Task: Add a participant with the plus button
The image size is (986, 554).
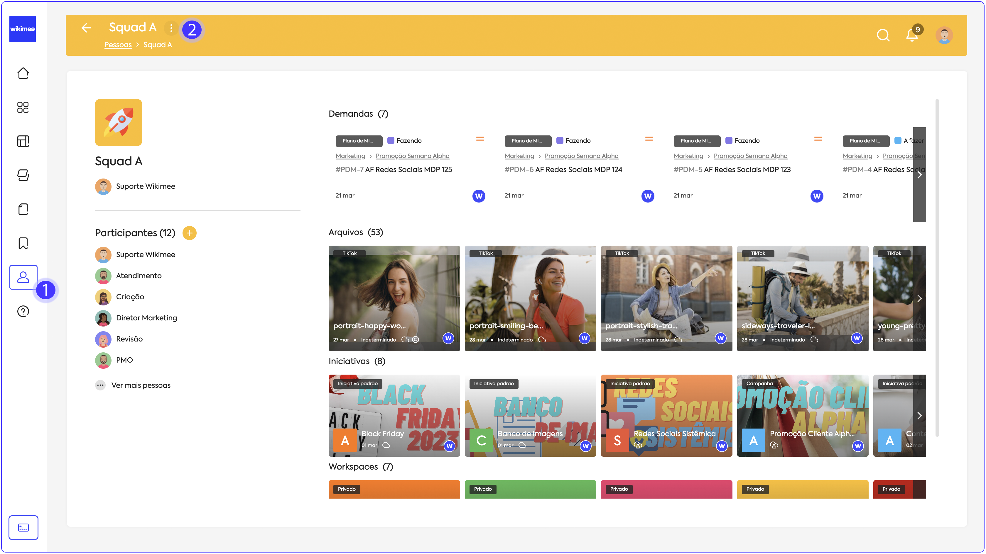Action: click(189, 233)
